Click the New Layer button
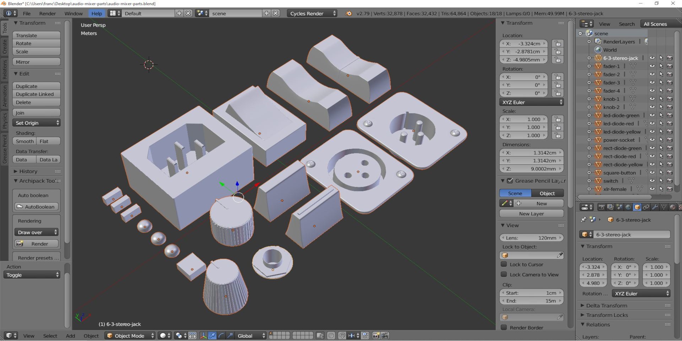The height and width of the screenshot is (341, 682). [x=531, y=213]
